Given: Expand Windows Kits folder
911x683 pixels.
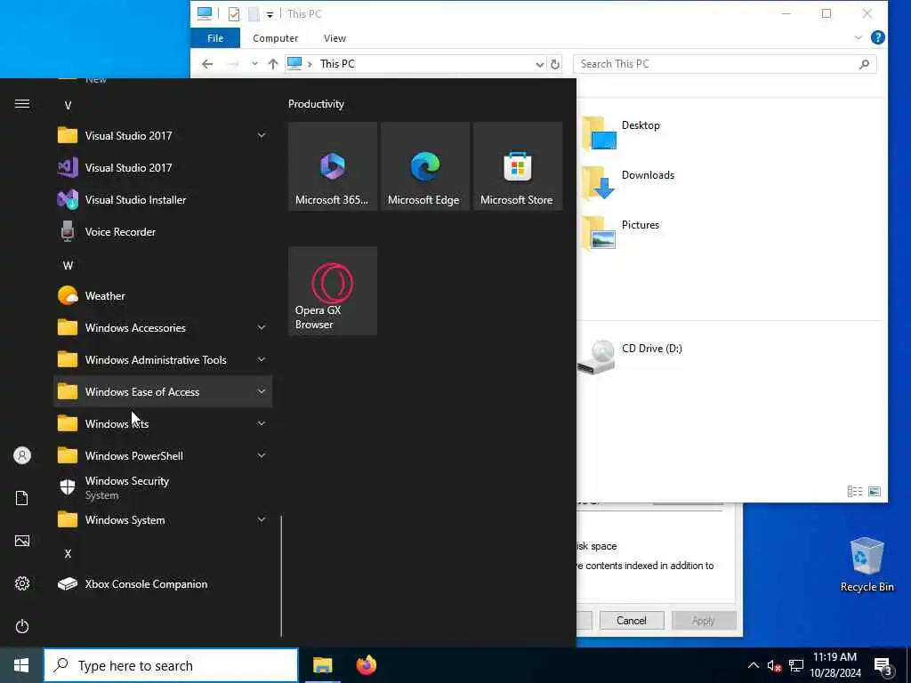Looking at the screenshot, I should tap(262, 423).
